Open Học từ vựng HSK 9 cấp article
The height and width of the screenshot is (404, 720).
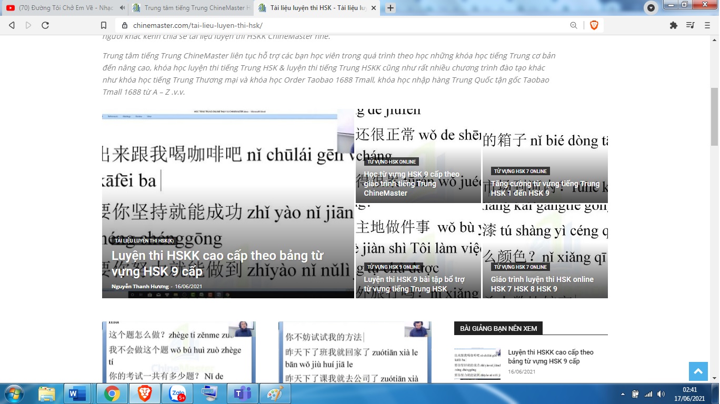412,184
